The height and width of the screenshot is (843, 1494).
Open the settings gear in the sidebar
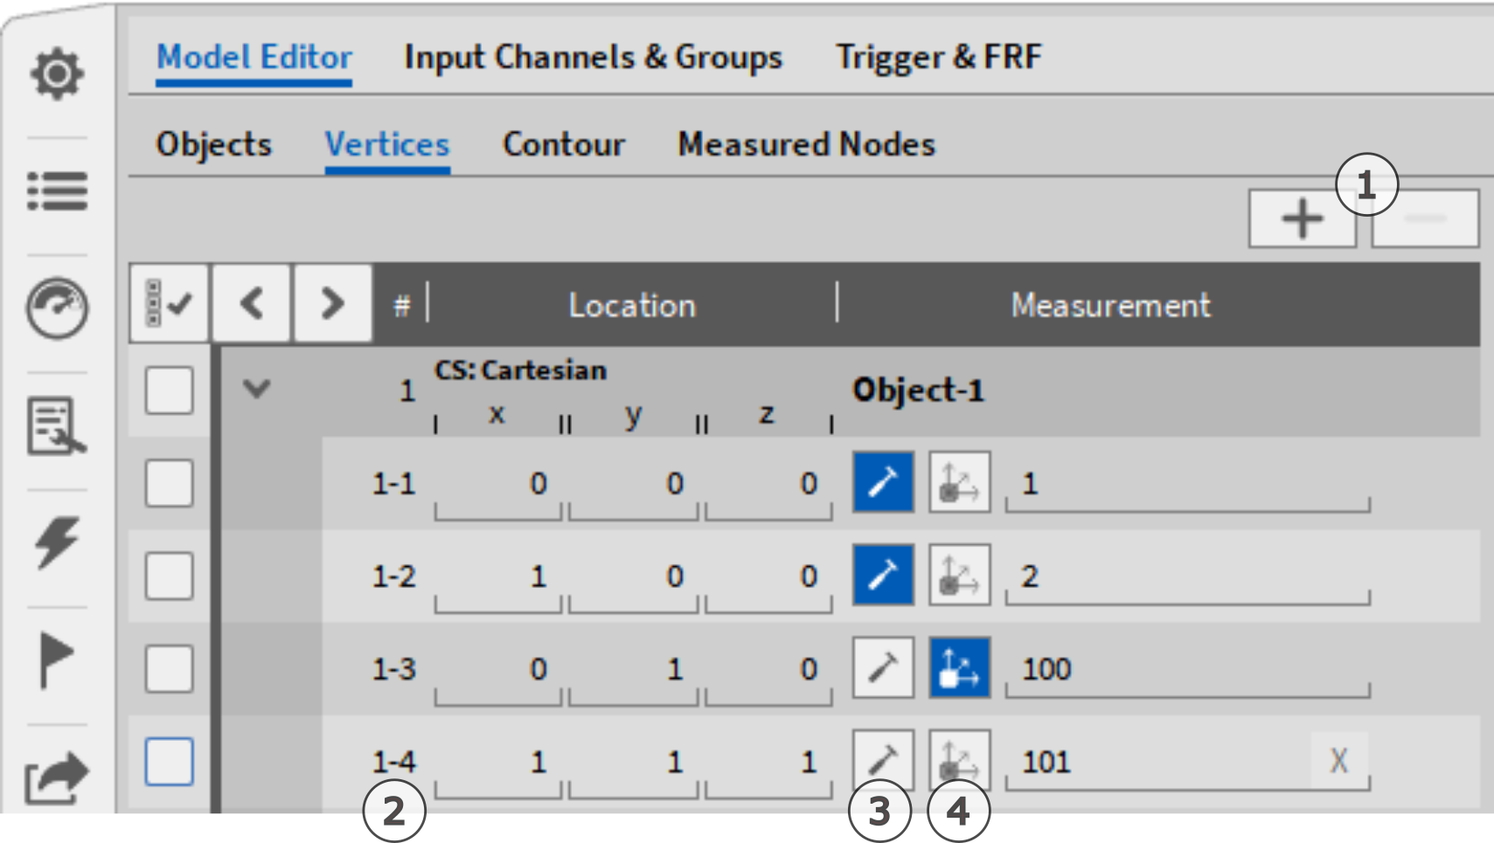coord(57,74)
